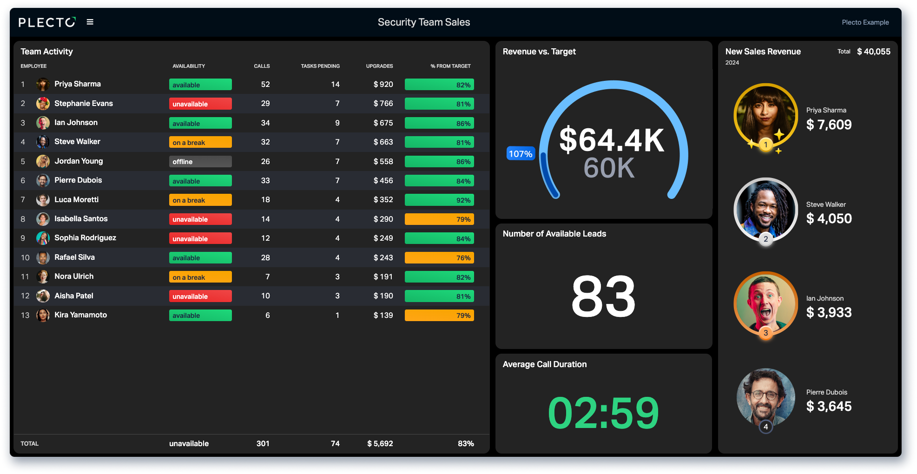Select the rank 1 gold badge
Screen dimensions: 917x474
pyautogui.click(x=765, y=145)
